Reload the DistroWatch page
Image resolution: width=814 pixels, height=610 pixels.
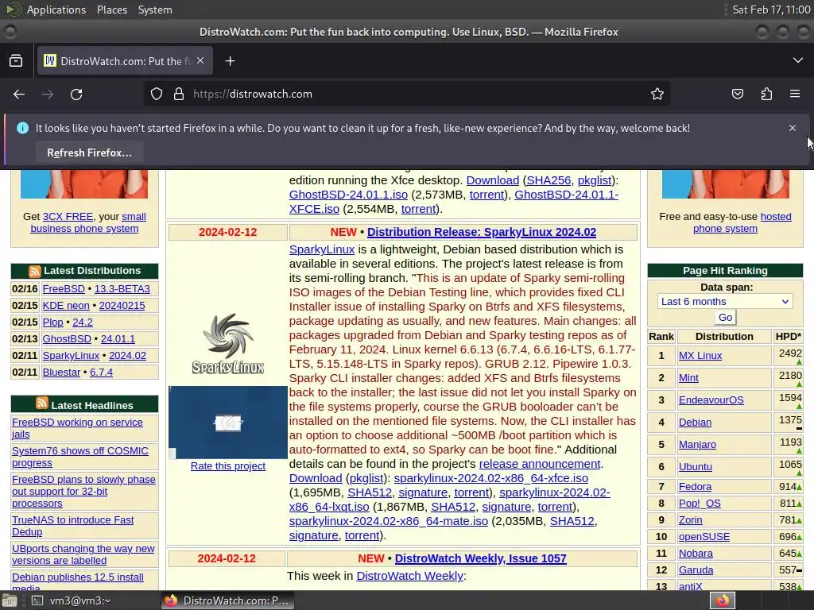coord(76,95)
